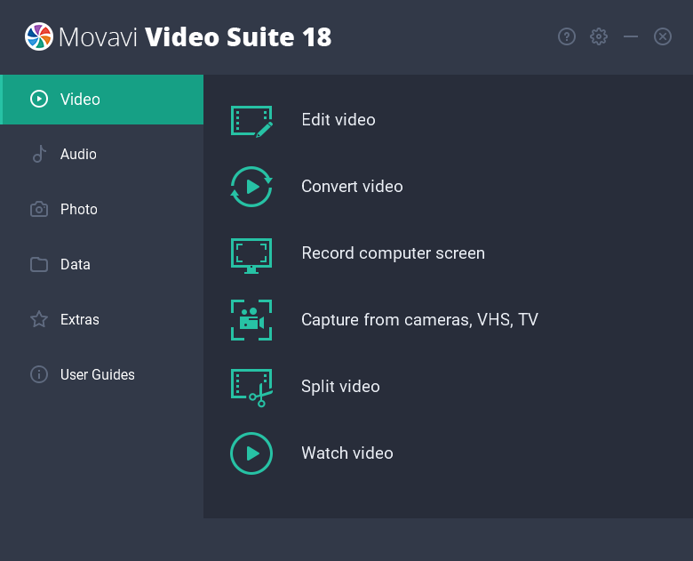Click the Audio music note icon
693x561 pixels.
point(39,154)
